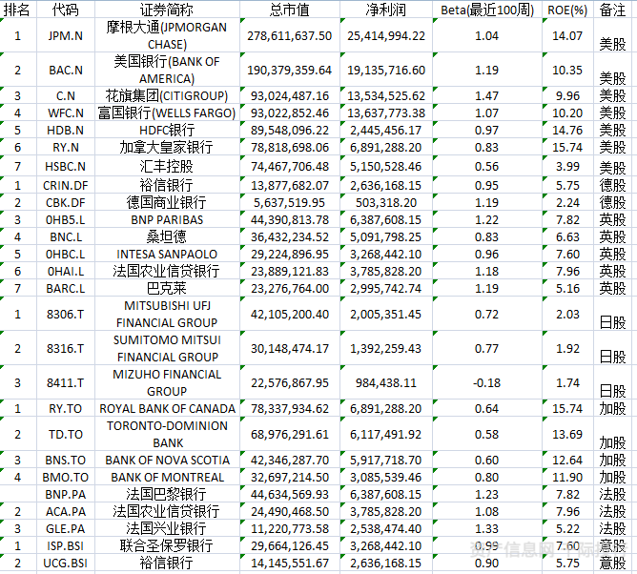
Task: Click the 德国商业银行 name cell
Action: pyautogui.click(x=167, y=202)
